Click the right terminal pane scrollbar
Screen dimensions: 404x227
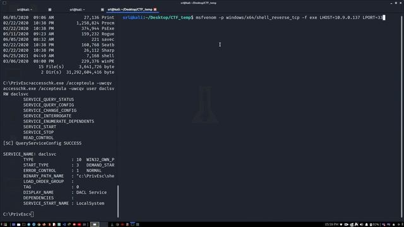[x=401, y=117]
